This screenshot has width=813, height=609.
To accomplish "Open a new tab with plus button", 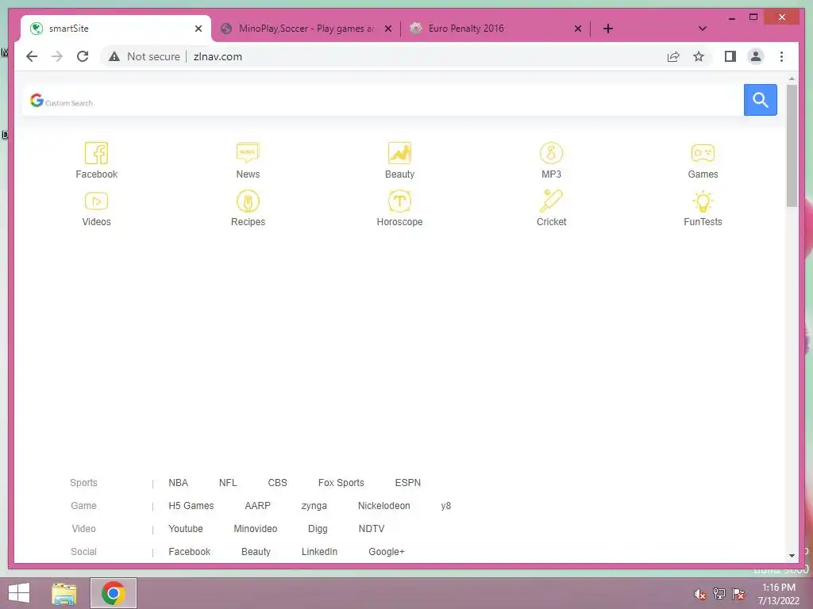I will click(x=607, y=29).
